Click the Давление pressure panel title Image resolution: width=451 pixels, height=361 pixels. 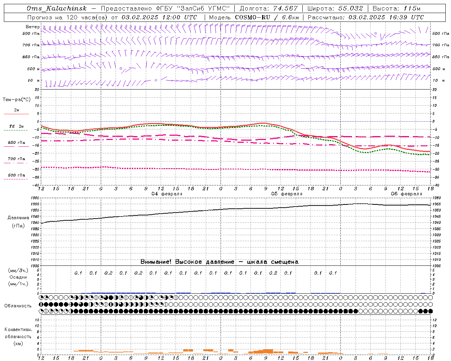[x=18, y=218]
